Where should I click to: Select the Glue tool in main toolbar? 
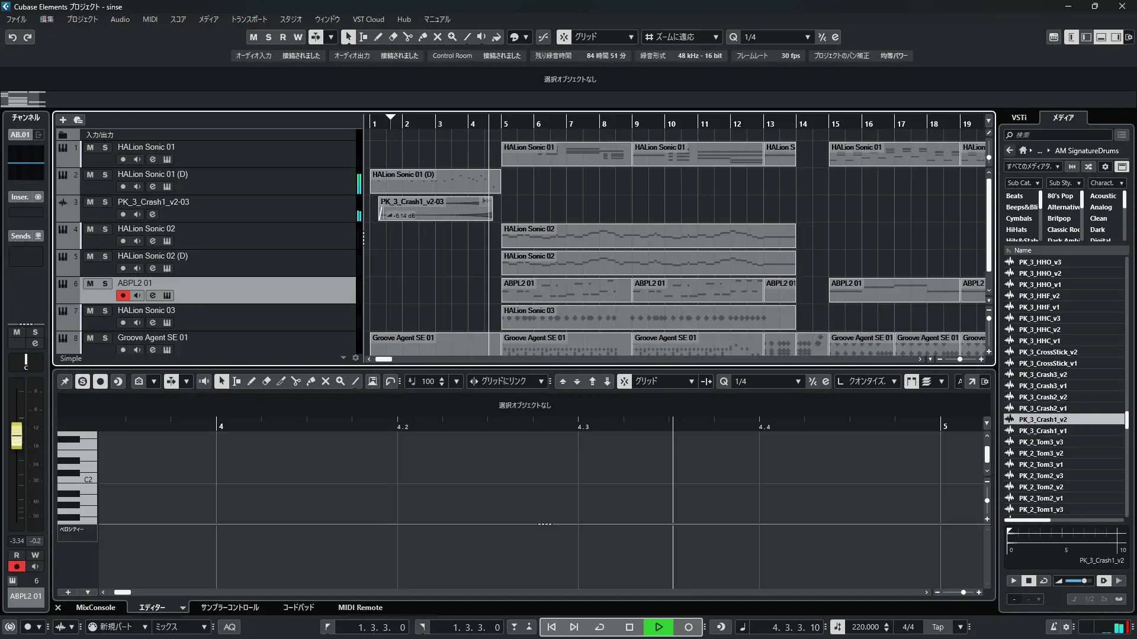pyautogui.click(x=422, y=37)
